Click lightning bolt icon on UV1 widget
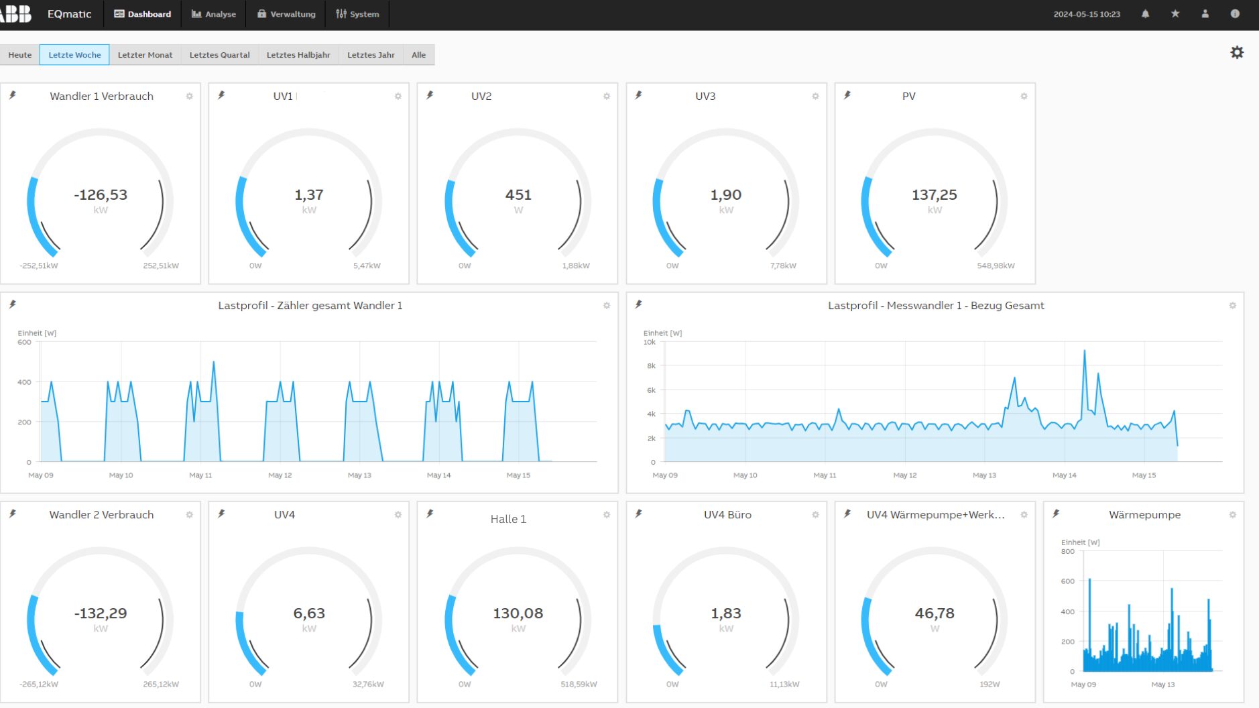Screen dimensions: 1259x708 221,95
